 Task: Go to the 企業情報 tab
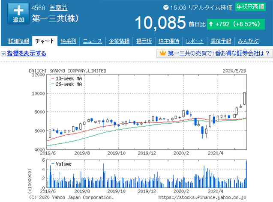(119, 41)
